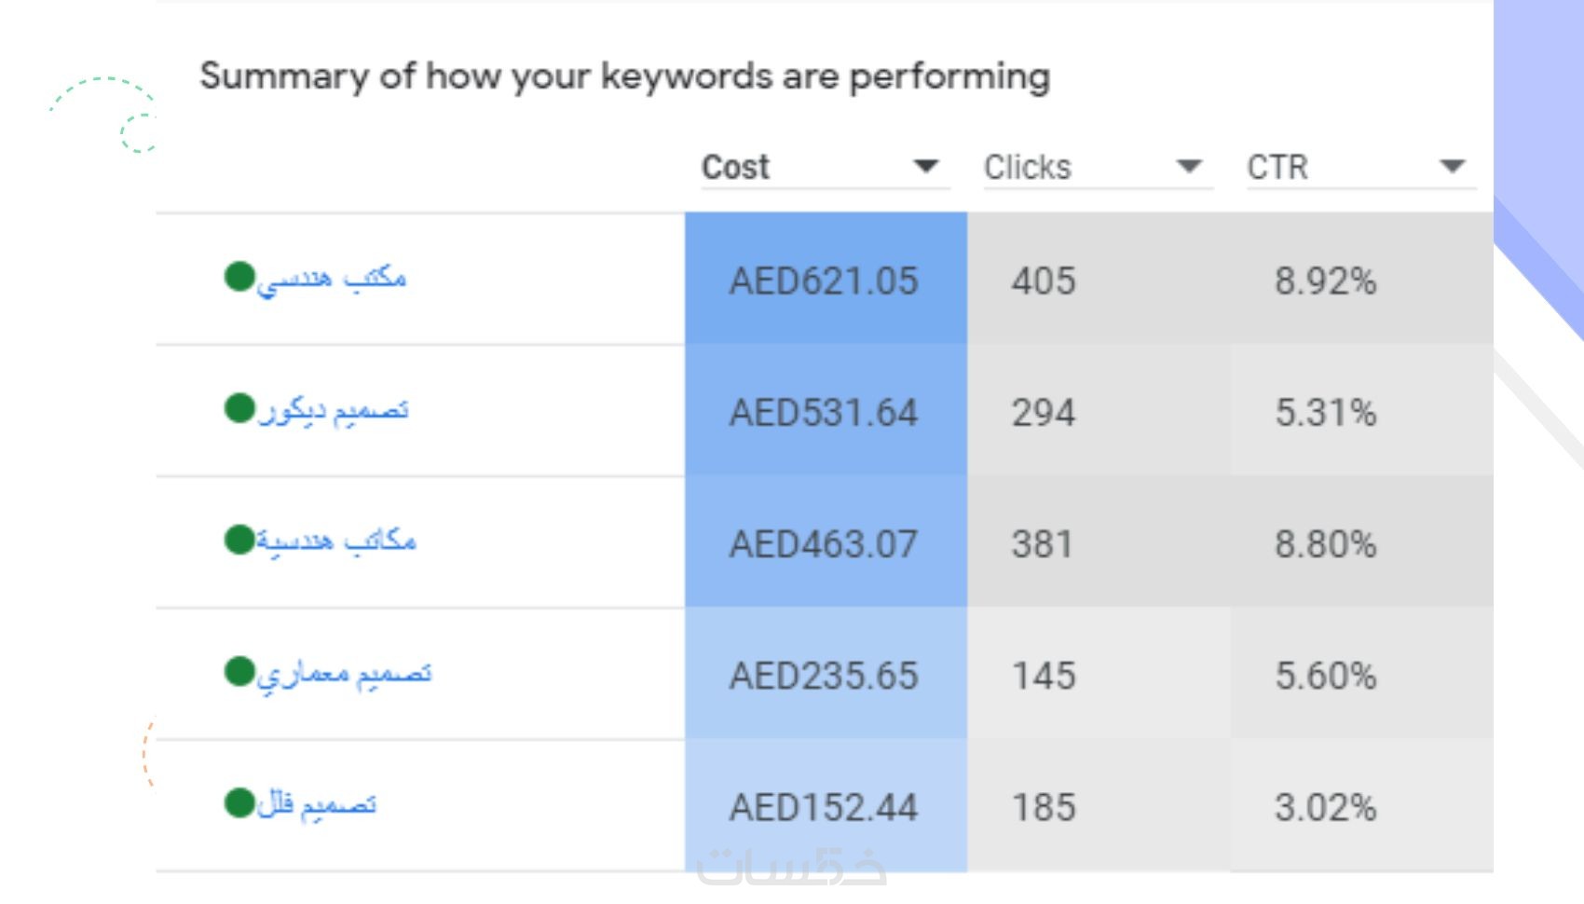Click the 381 clicks value
Viewport: 1584px width, 904px height.
pyautogui.click(x=1043, y=544)
